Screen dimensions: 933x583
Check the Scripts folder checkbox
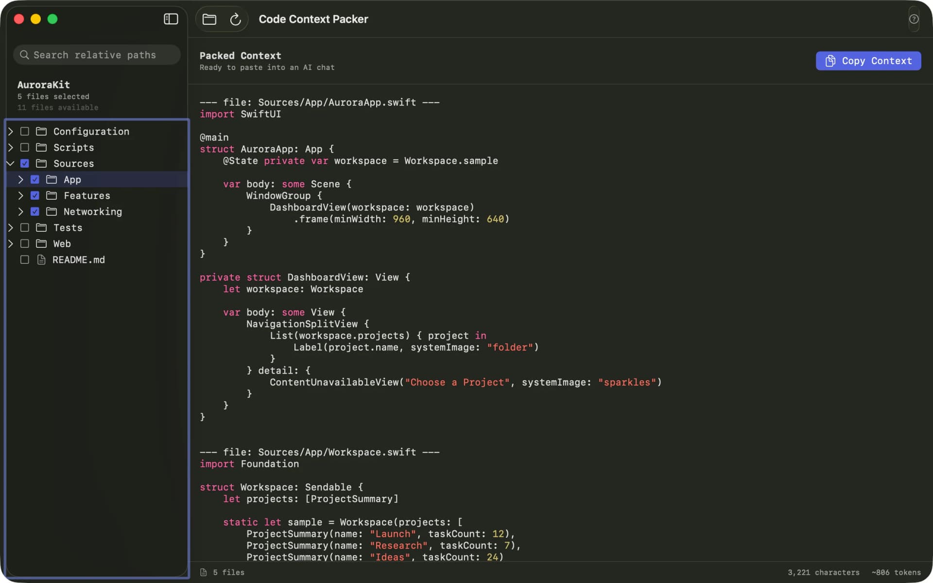pyautogui.click(x=25, y=147)
